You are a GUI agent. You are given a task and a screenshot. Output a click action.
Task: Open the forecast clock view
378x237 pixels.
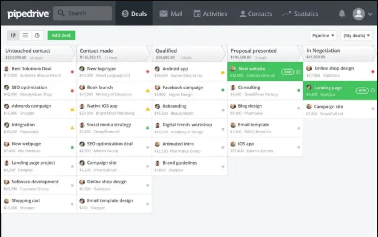37,35
